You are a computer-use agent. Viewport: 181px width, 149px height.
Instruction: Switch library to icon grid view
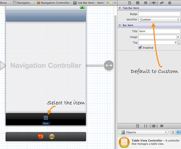click(173, 132)
